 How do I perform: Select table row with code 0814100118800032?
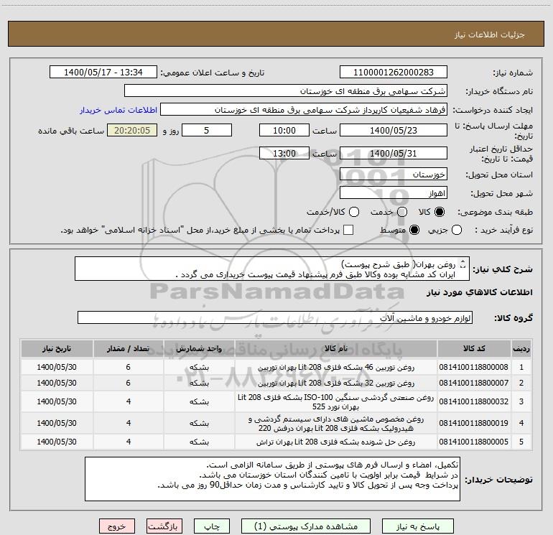pyautogui.click(x=276, y=401)
